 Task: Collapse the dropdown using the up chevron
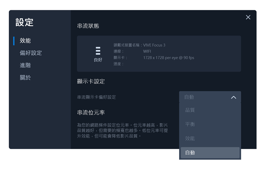click(x=233, y=97)
